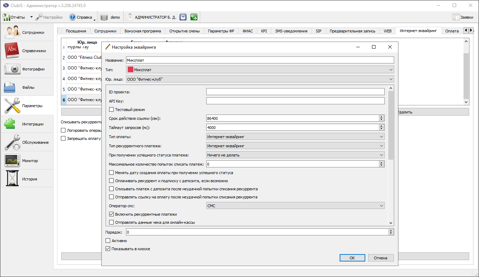Viewport: 479px width, 277px height.
Task: Click the API Key input field
Action: (x=295, y=101)
